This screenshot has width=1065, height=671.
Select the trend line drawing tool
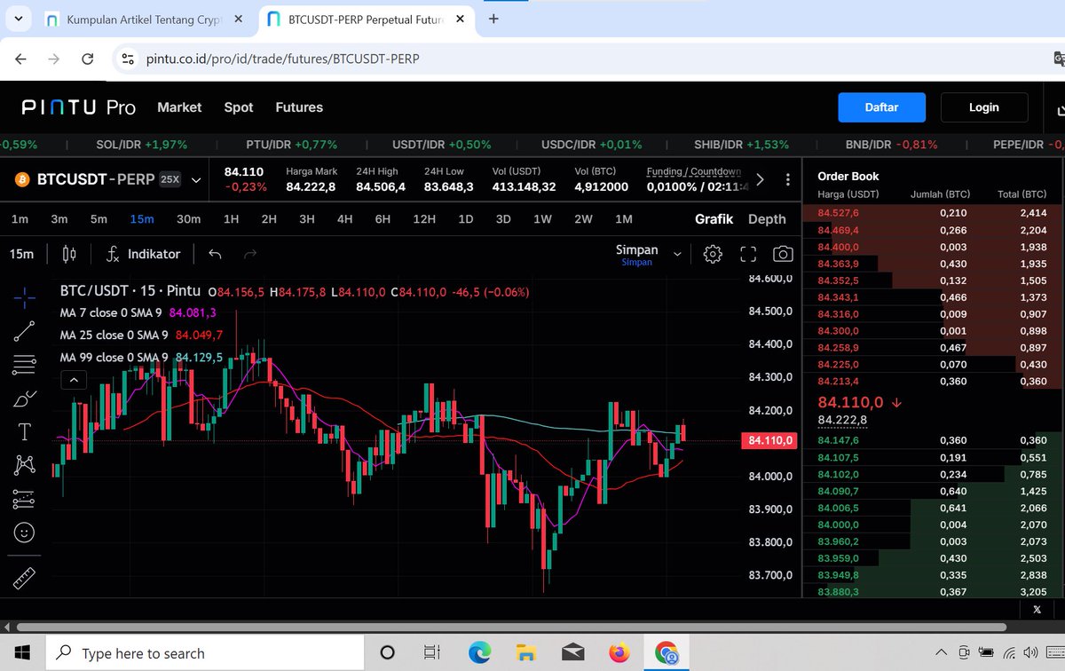(25, 331)
